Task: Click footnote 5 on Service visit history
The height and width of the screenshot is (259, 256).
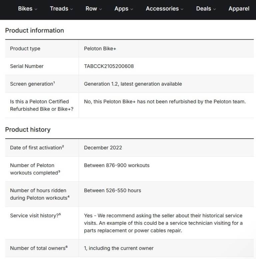Action: coord(60,214)
